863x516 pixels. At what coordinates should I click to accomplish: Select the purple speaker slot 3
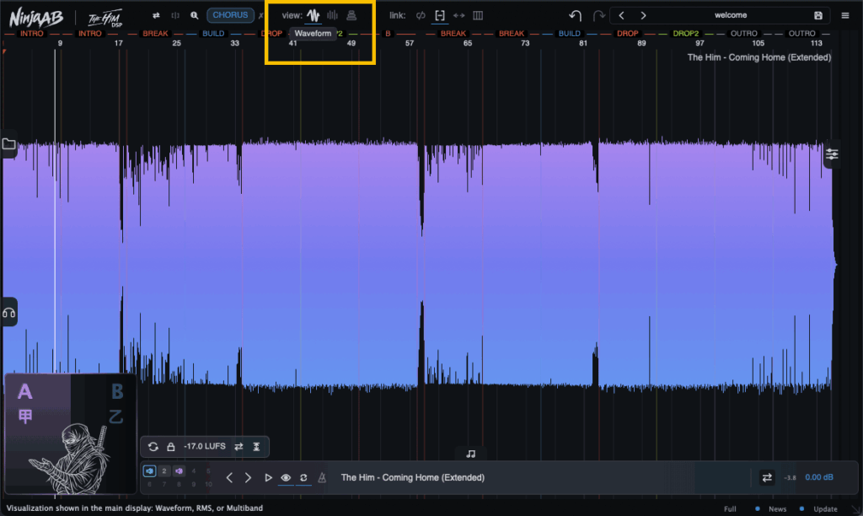(x=179, y=470)
